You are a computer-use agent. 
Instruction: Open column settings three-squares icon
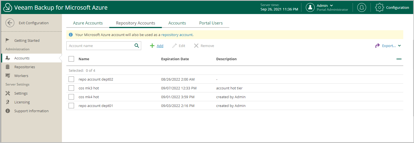tap(399, 59)
